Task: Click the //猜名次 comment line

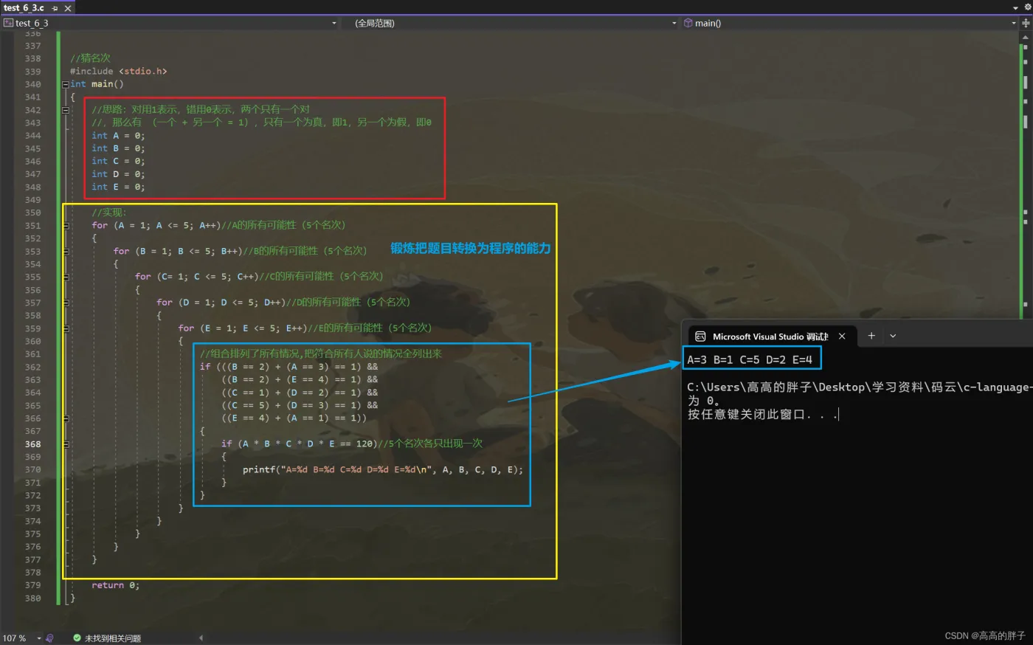Action: 90,58
